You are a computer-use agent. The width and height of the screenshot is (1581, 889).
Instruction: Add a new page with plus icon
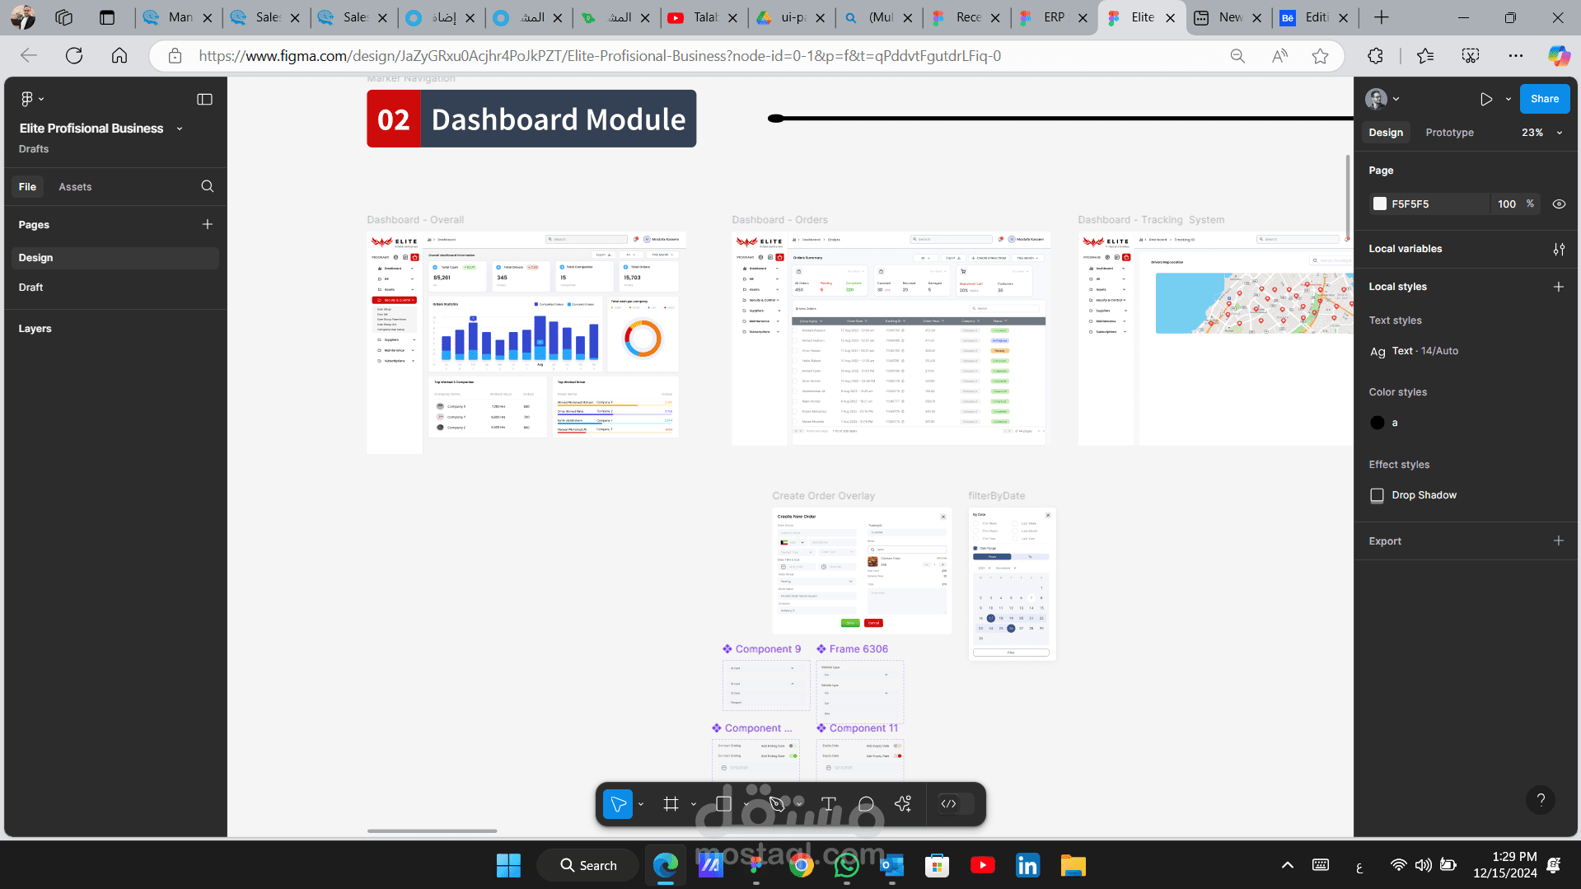click(x=207, y=224)
